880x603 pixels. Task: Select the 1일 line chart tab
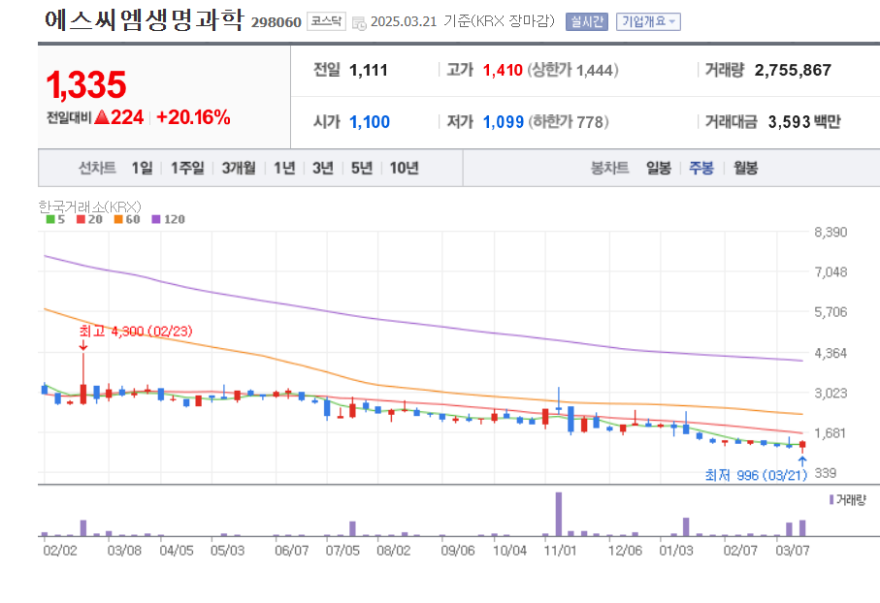pyautogui.click(x=142, y=168)
